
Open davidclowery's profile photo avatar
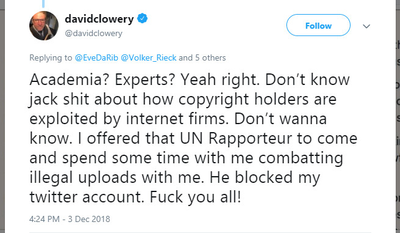pyautogui.click(x=44, y=26)
